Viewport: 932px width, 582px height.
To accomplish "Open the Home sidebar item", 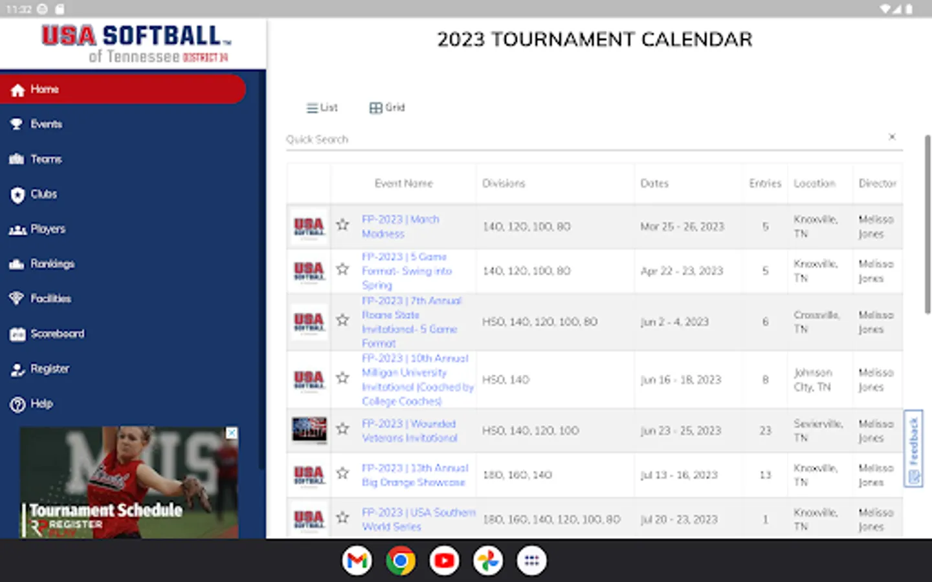I will [x=123, y=89].
